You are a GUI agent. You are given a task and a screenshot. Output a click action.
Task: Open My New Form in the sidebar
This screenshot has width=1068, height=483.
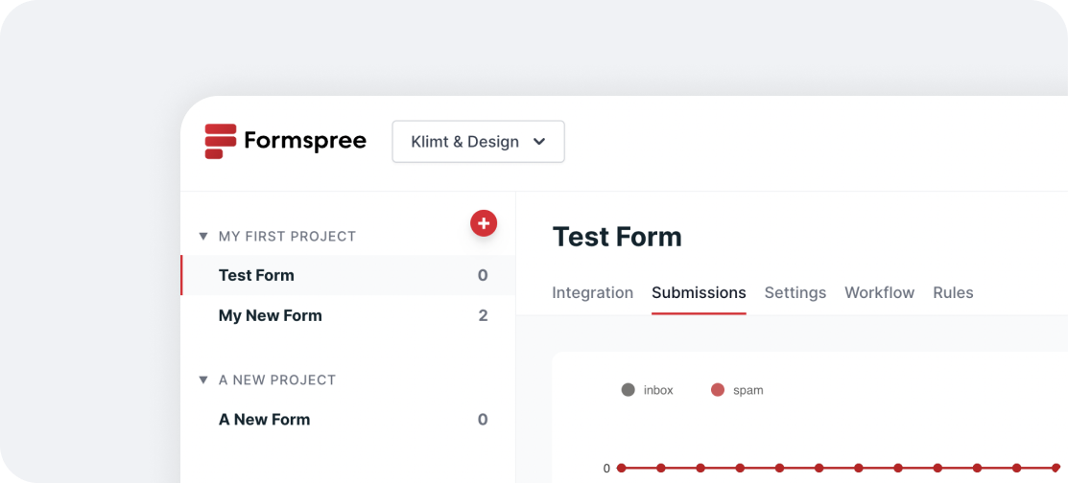click(x=270, y=316)
